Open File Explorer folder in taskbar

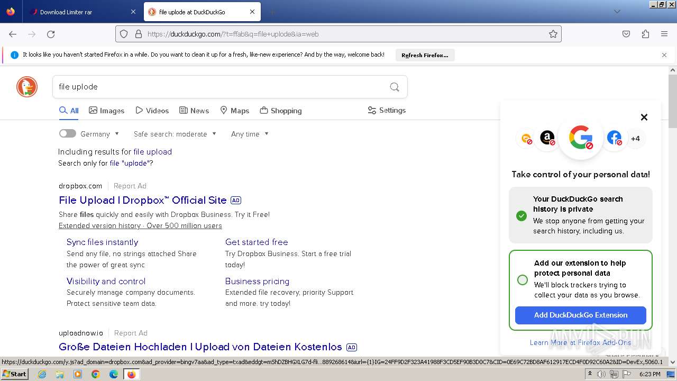tap(60, 374)
